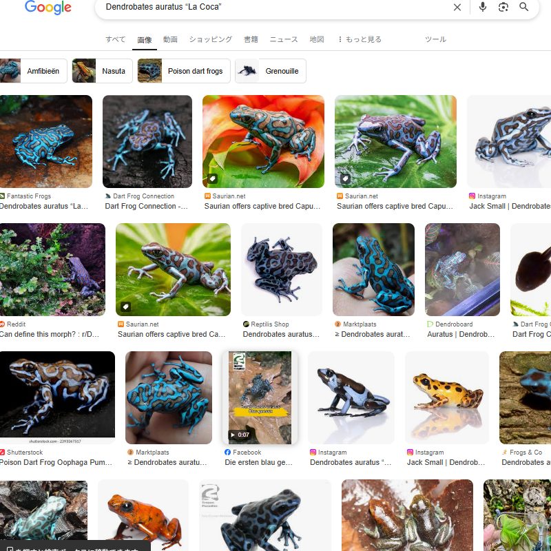Select the Nasuta filter chip
Viewport: 551px width, 551px height.
(103, 71)
